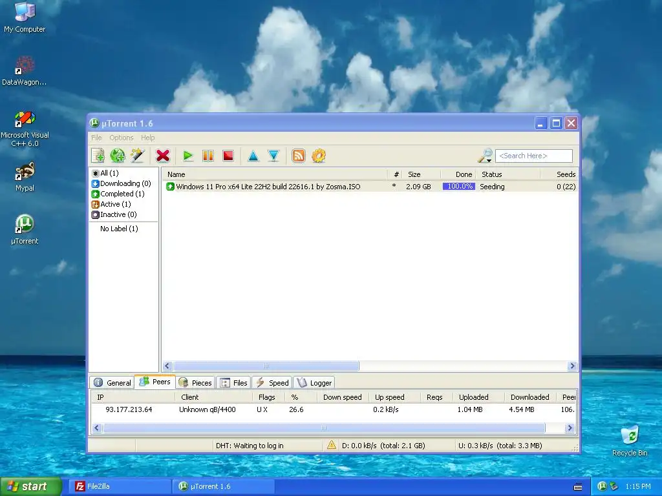Click peers list scroll left arrow
Image resolution: width=662 pixels, height=496 pixels.
pos(97,428)
